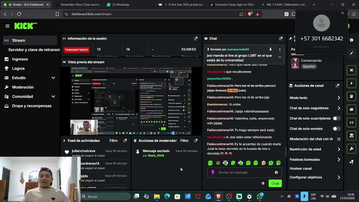
Task: Toggle the stream preview widget icon in sidebar
Action: tap(351, 70)
